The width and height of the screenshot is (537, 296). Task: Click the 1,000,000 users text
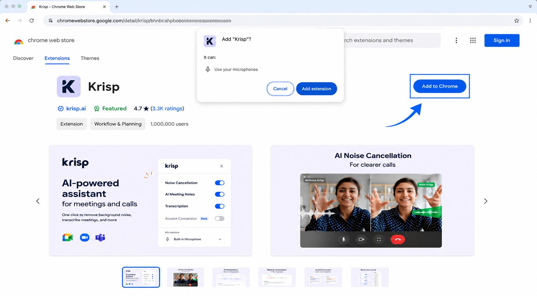(169, 124)
